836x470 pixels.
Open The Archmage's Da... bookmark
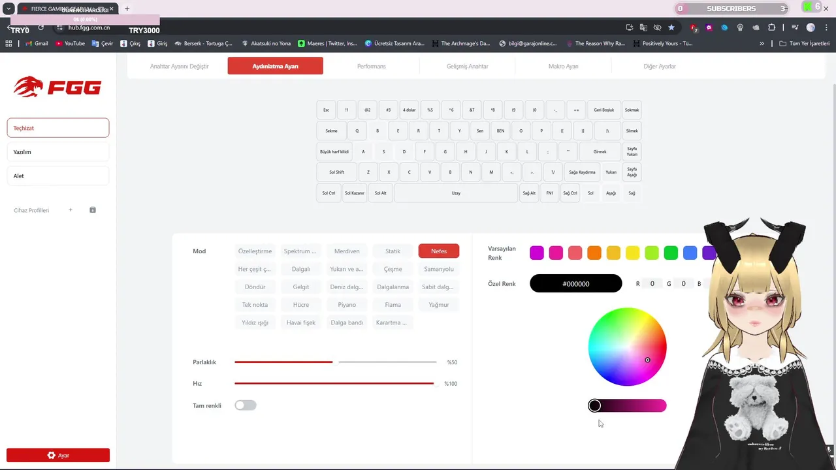(x=460, y=44)
